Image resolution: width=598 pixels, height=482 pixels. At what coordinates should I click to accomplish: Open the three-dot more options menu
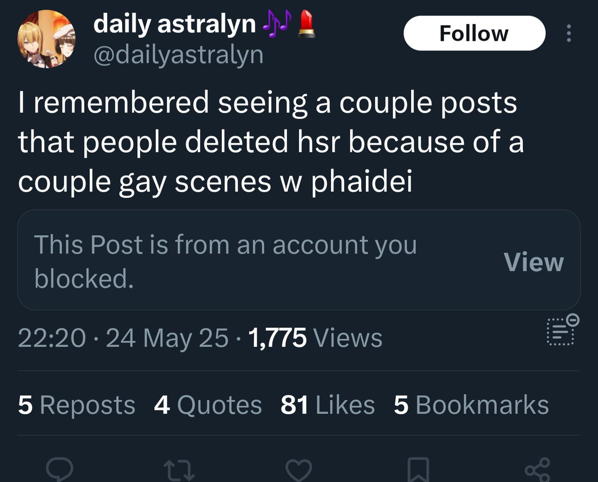[569, 33]
